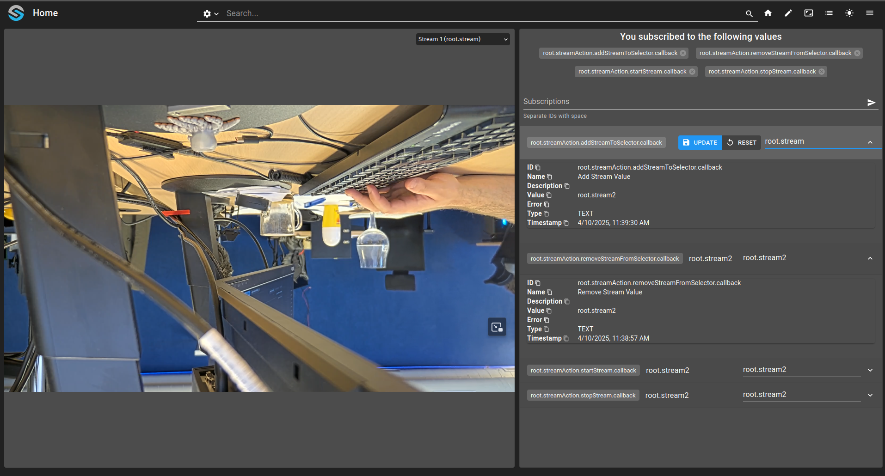Click 'Add Stream Value' name text
885x476 pixels.
604,177
